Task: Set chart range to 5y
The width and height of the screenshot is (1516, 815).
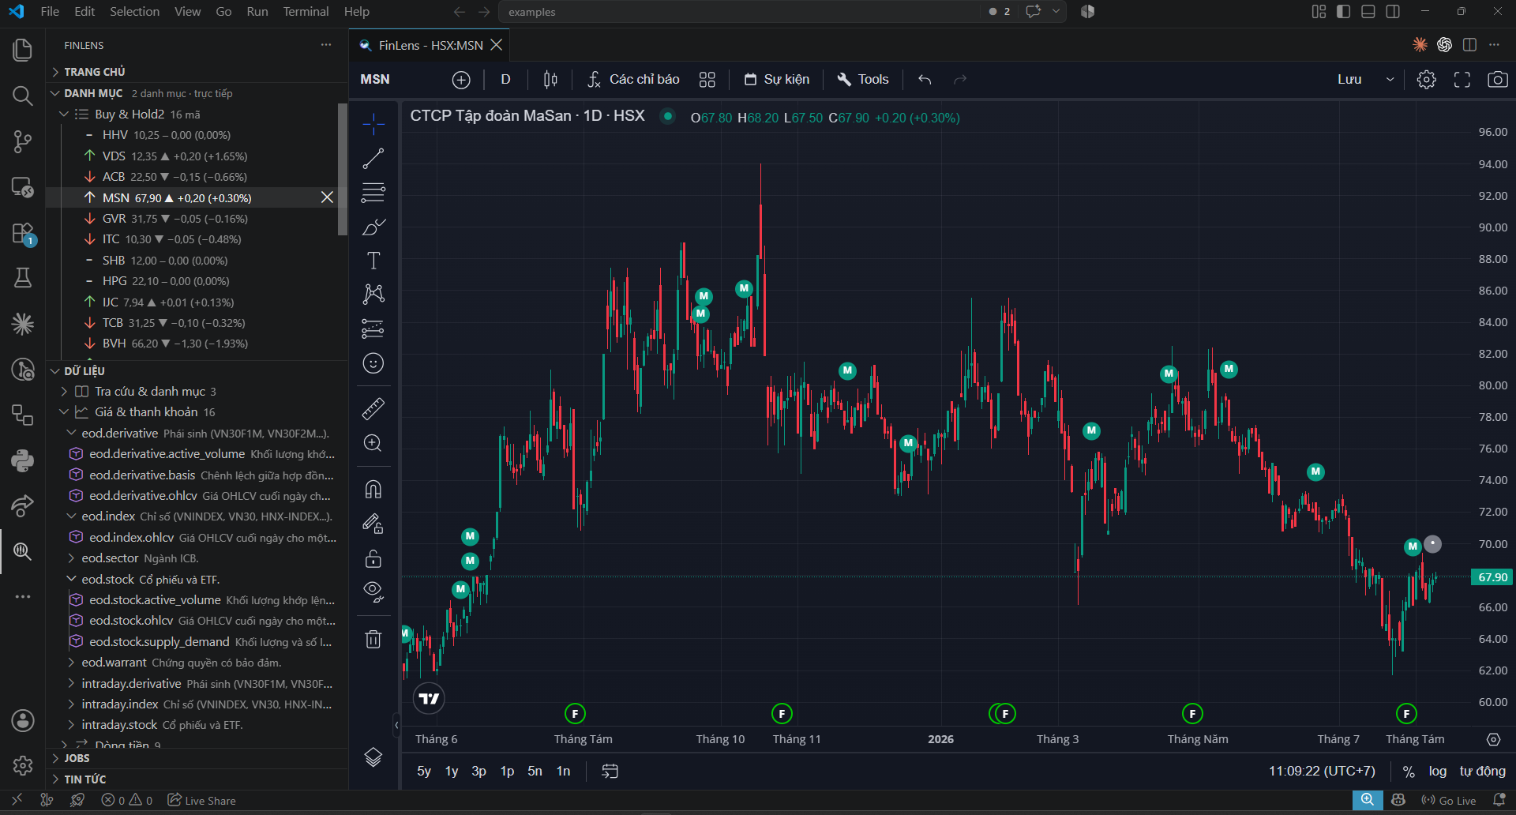Action: click(x=424, y=771)
